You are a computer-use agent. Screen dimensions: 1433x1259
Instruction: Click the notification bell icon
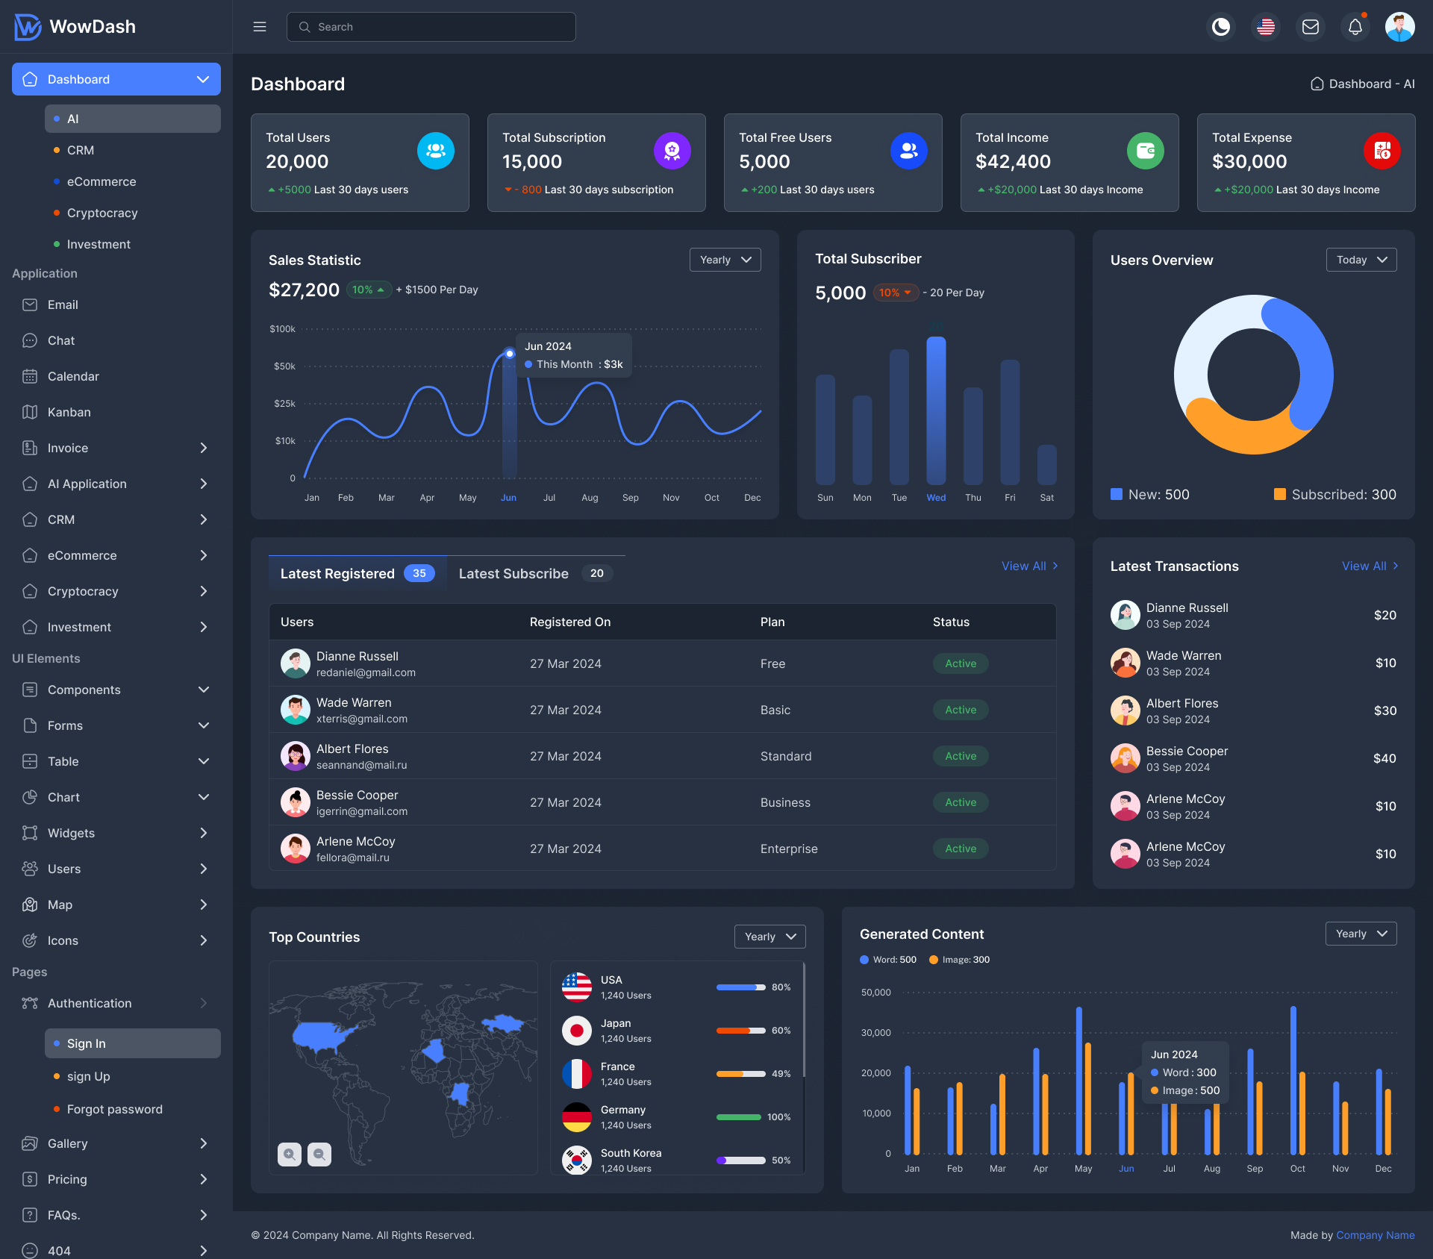tap(1355, 26)
